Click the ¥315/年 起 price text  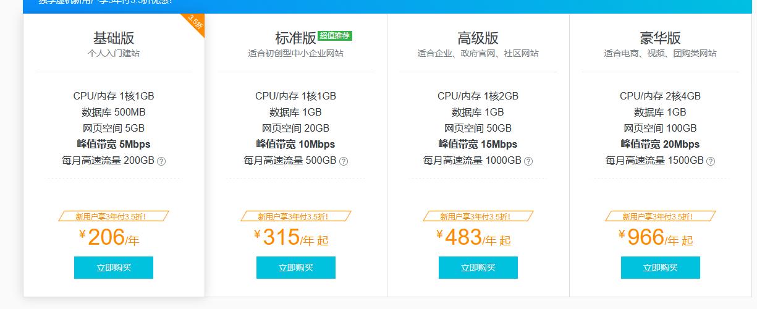point(291,238)
